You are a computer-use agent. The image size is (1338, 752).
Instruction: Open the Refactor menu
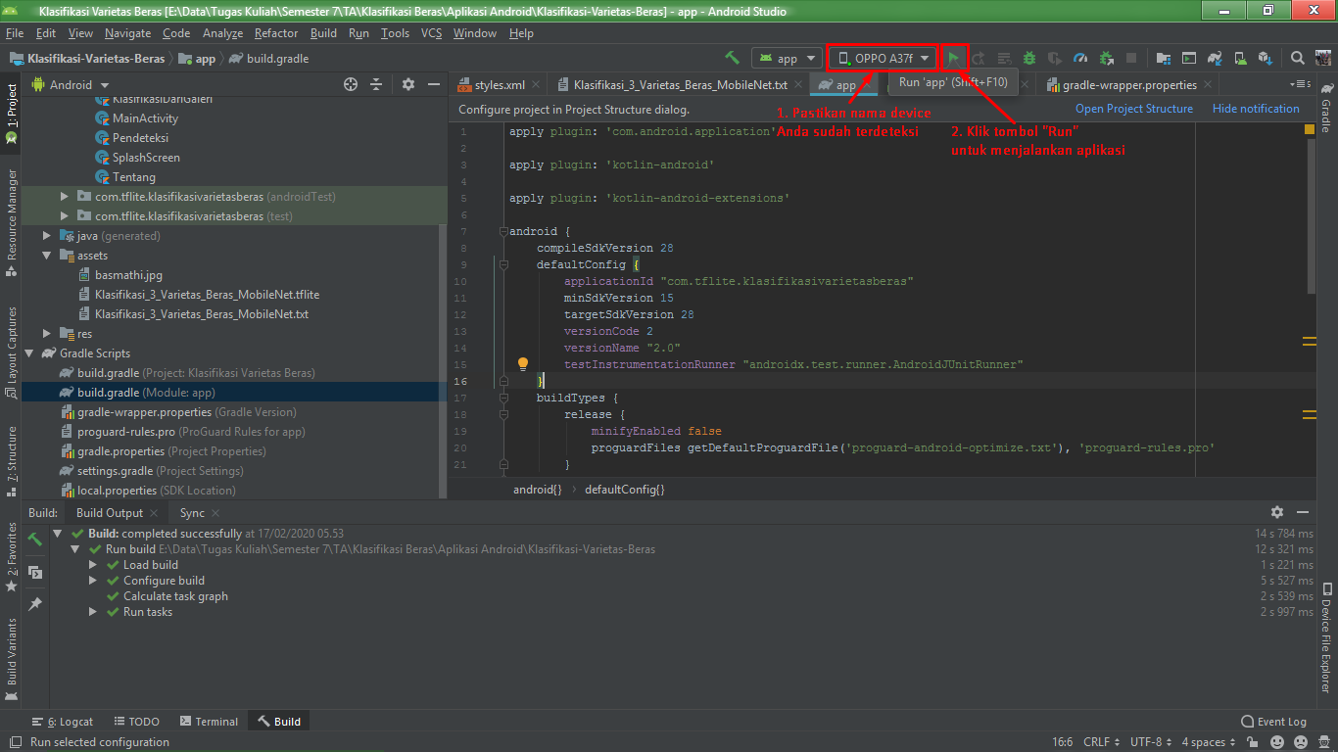[x=276, y=33]
